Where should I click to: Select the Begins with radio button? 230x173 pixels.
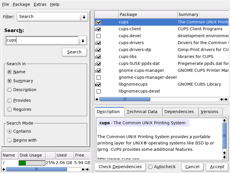[9, 140]
